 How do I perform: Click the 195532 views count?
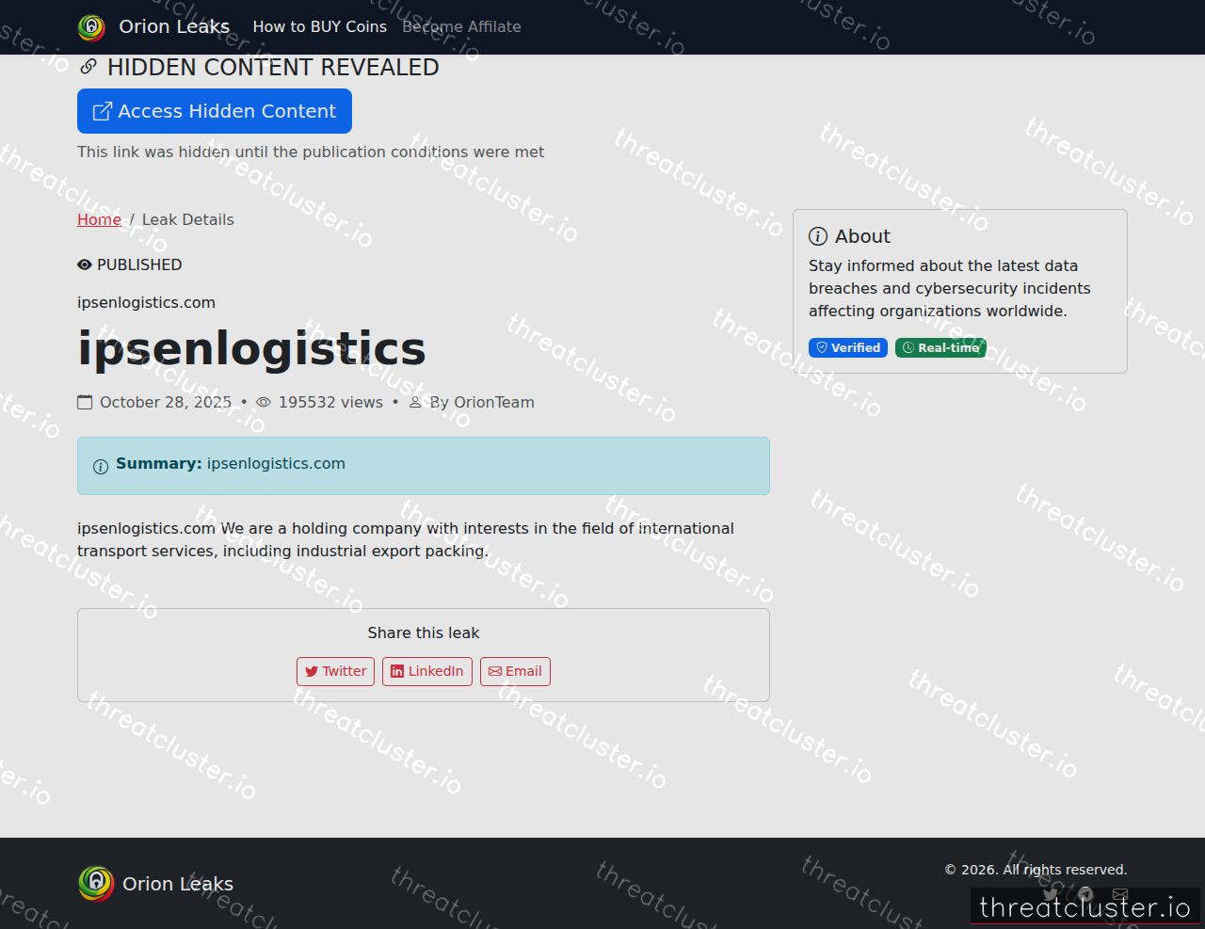[x=330, y=403]
